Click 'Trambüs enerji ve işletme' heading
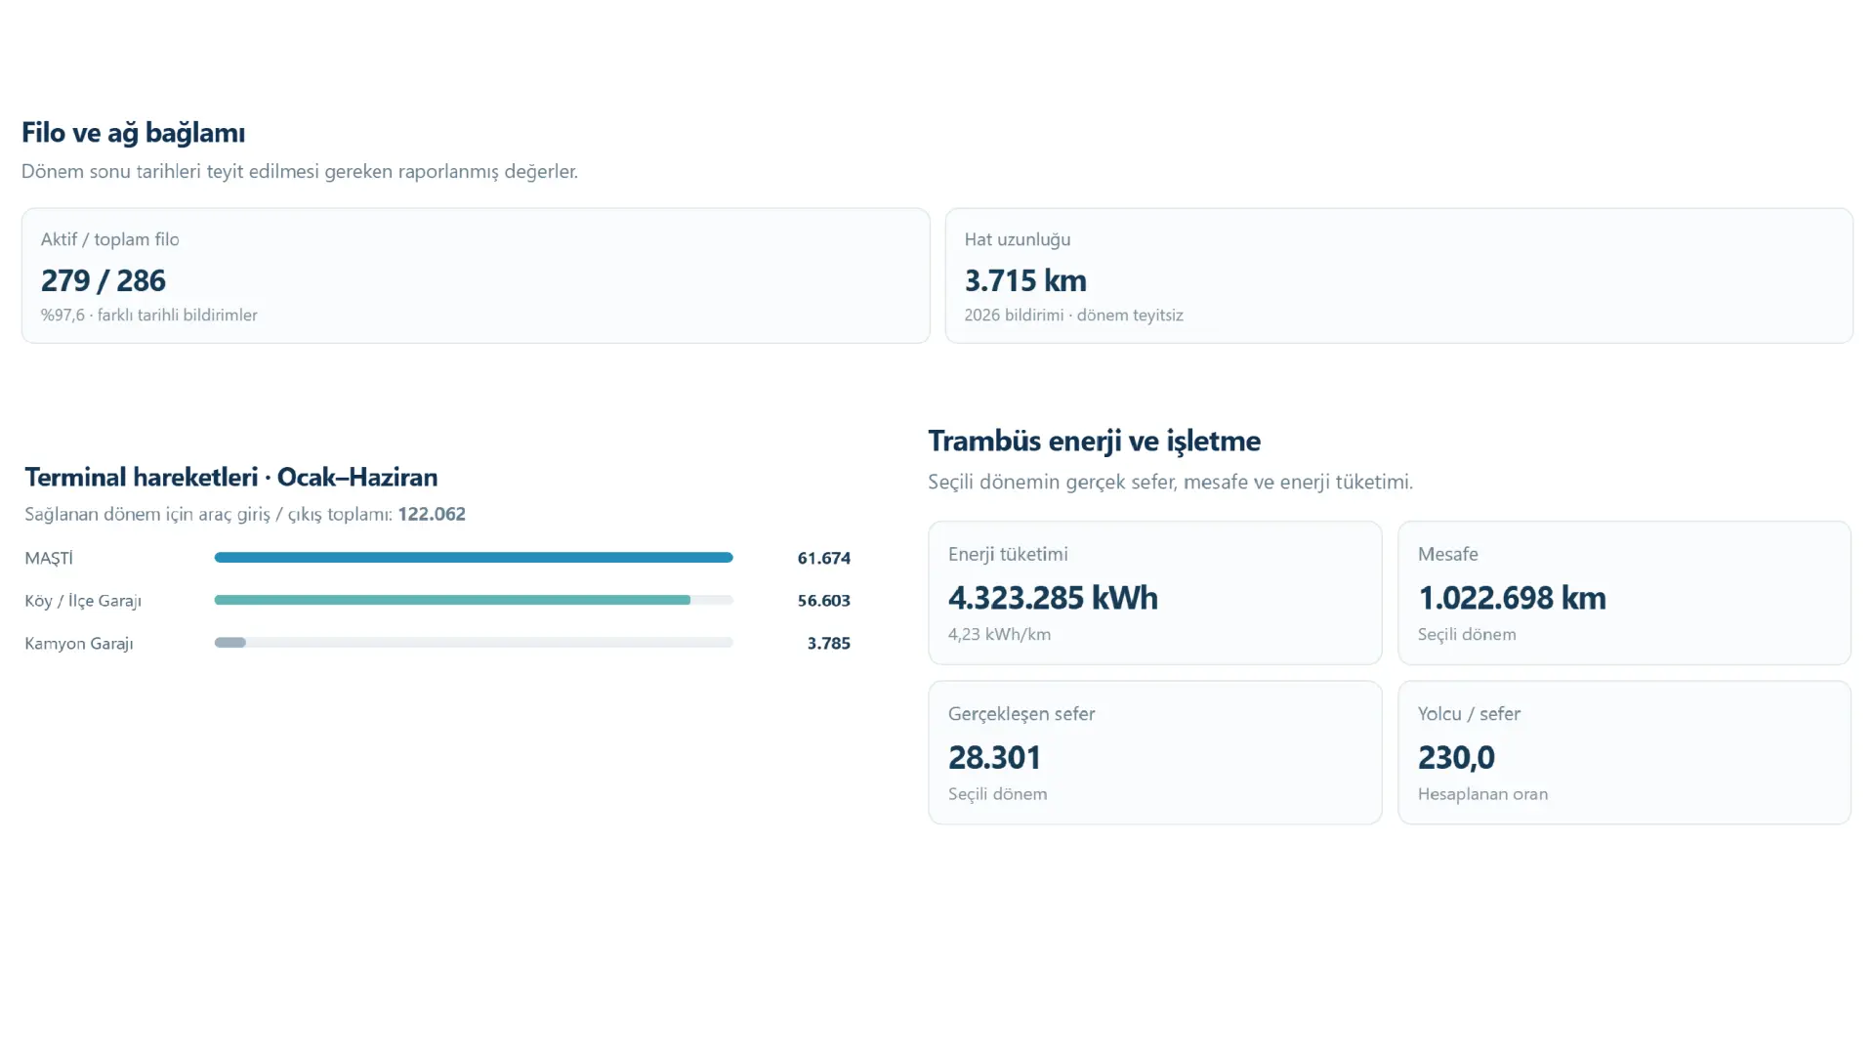The image size is (1875, 1055). click(1094, 441)
